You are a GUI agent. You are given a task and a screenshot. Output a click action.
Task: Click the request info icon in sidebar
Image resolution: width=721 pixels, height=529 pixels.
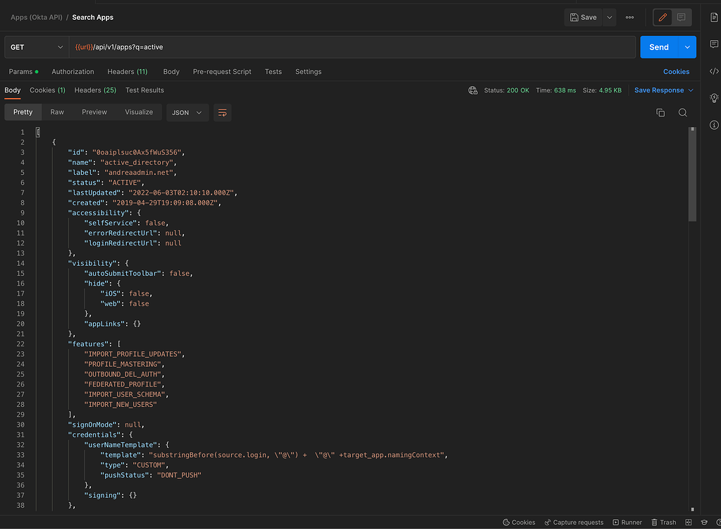click(714, 125)
